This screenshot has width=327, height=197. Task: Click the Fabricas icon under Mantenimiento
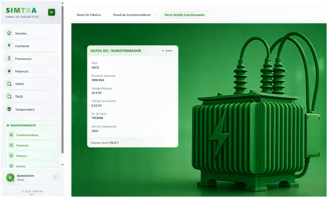11,155
